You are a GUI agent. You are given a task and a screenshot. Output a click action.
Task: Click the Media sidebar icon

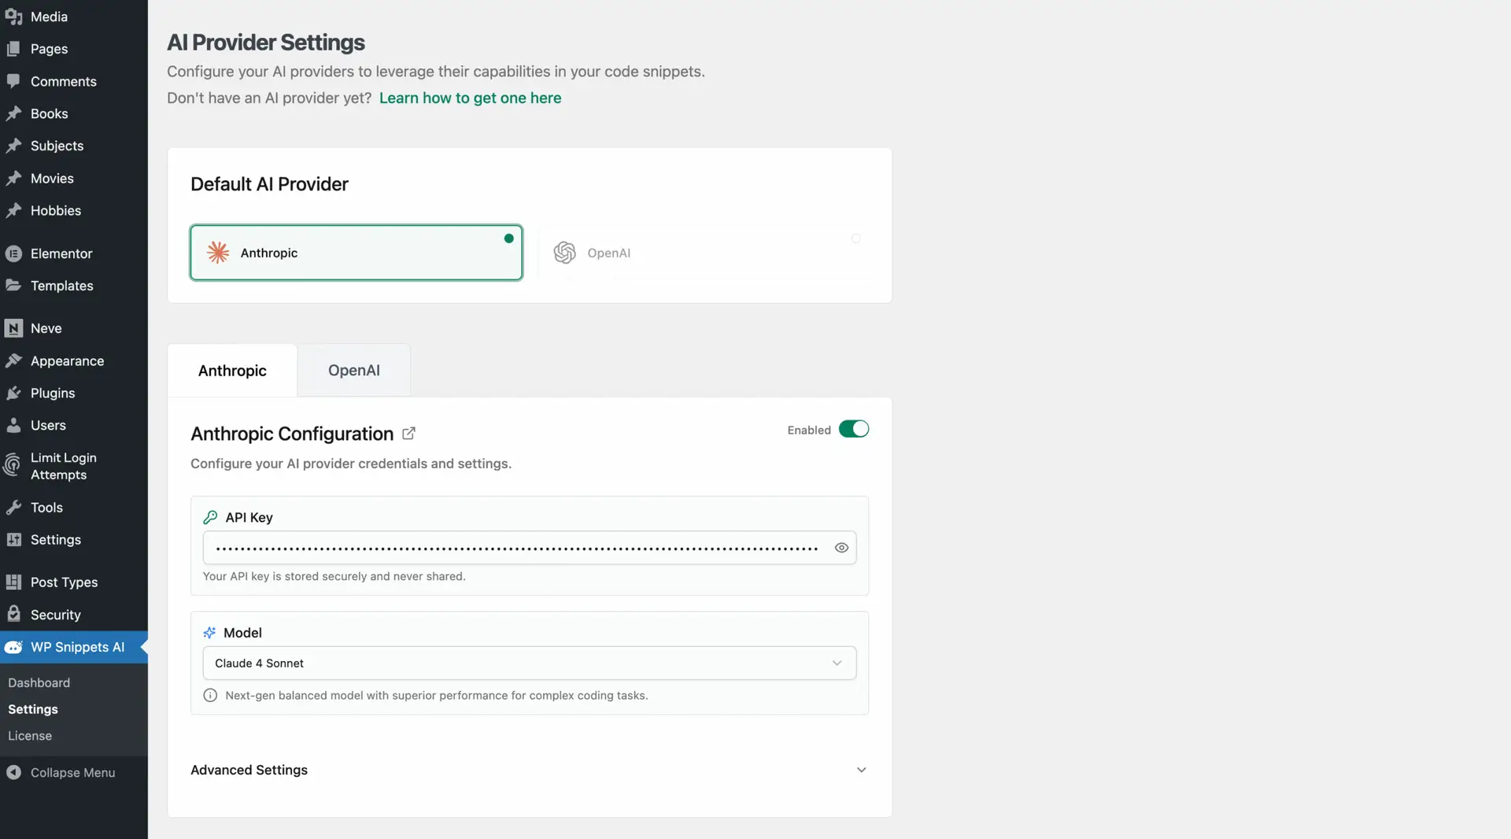pyautogui.click(x=13, y=17)
